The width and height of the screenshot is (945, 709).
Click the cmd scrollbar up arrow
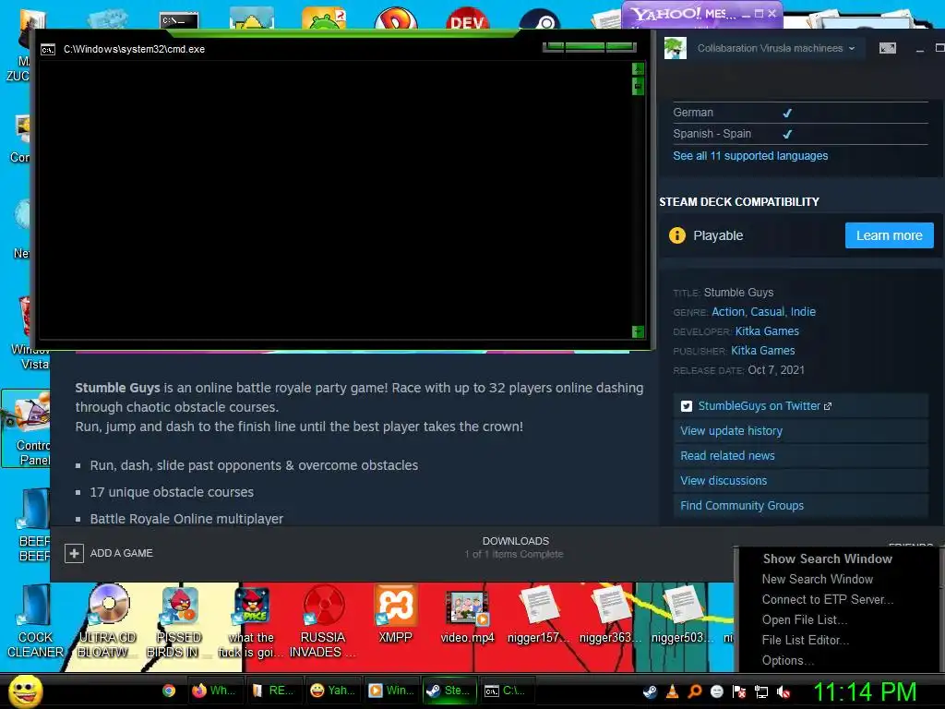[x=638, y=68]
